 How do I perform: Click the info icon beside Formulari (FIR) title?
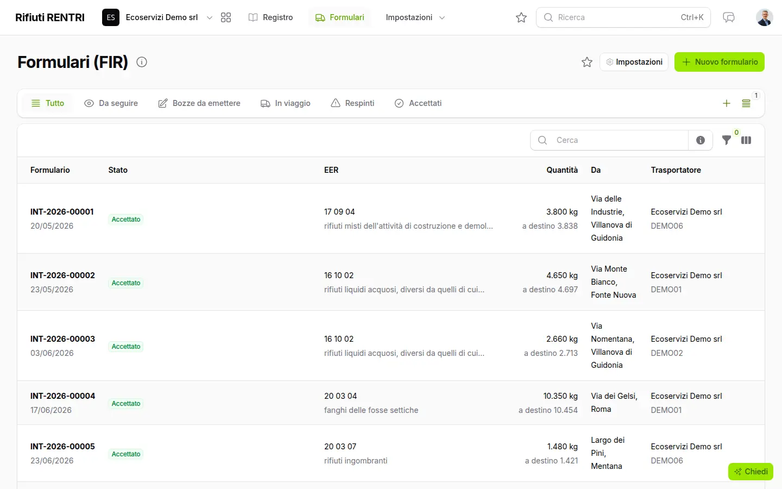point(142,62)
